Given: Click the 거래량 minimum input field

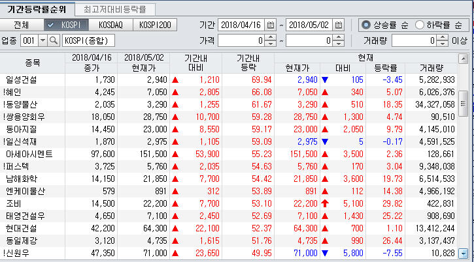Looking at the screenshot, I should pos(415,40).
